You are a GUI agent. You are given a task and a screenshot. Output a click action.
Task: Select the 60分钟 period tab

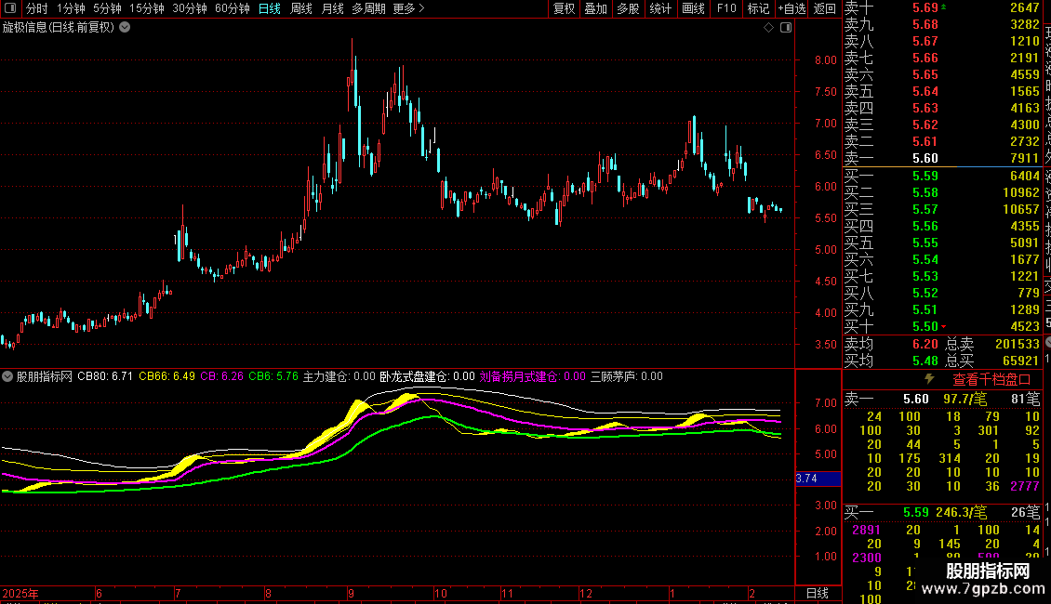pos(233,8)
